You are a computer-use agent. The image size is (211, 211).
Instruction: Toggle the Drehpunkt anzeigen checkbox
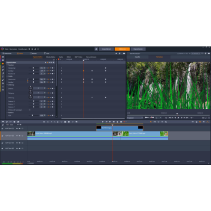tap(30, 110)
